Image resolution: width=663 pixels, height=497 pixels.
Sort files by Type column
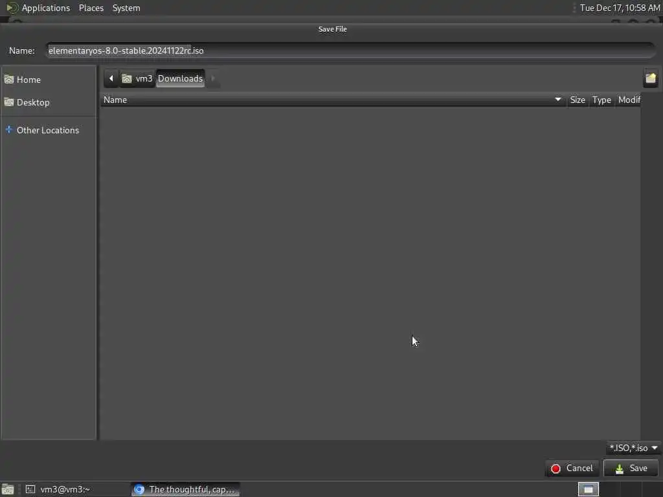click(601, 100)
